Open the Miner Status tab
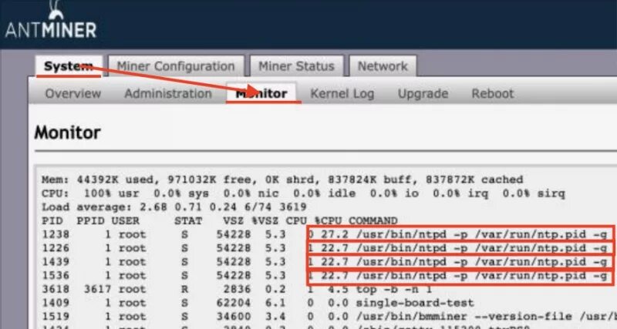 (296, 66)
